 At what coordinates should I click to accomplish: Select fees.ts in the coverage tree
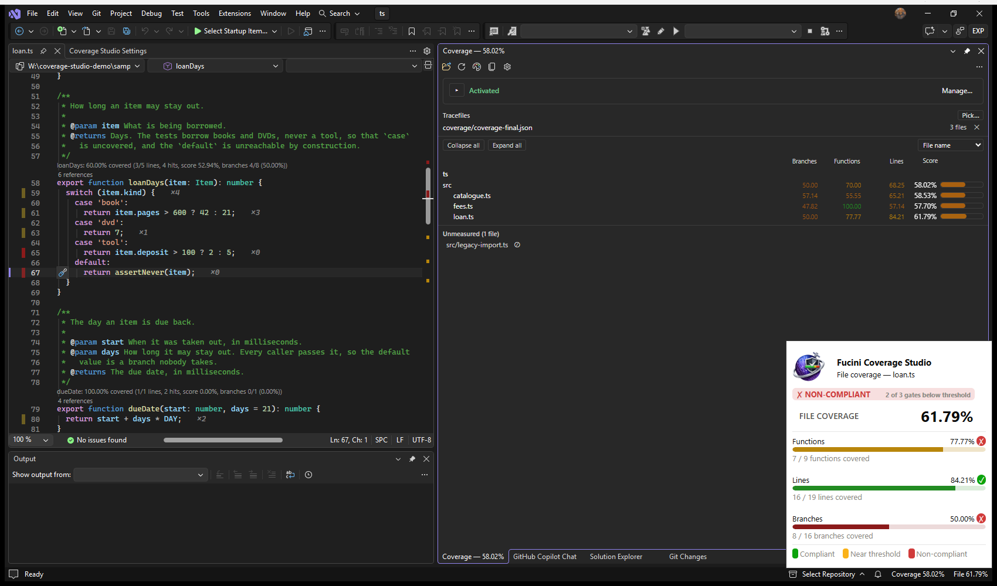coord(463,206)
